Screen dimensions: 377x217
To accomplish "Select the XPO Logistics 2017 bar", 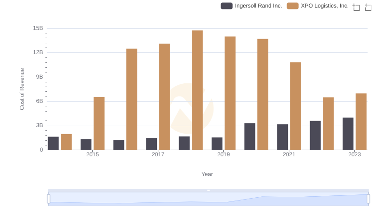I will pyautogui.click(x=164, y=97).
